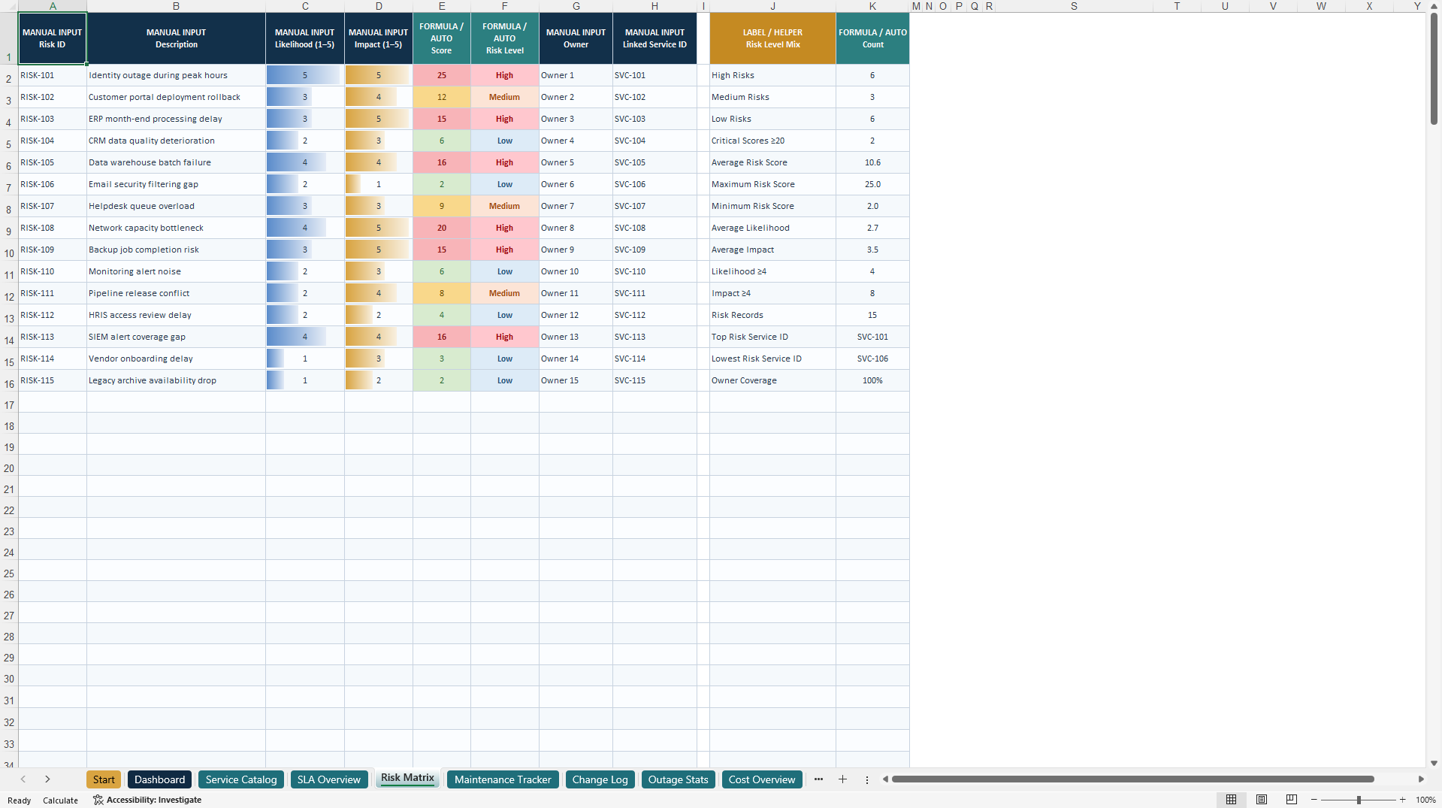Go to next sheet tab arrow
Viewport: 1442px width, 808px height.
(47, 779)
